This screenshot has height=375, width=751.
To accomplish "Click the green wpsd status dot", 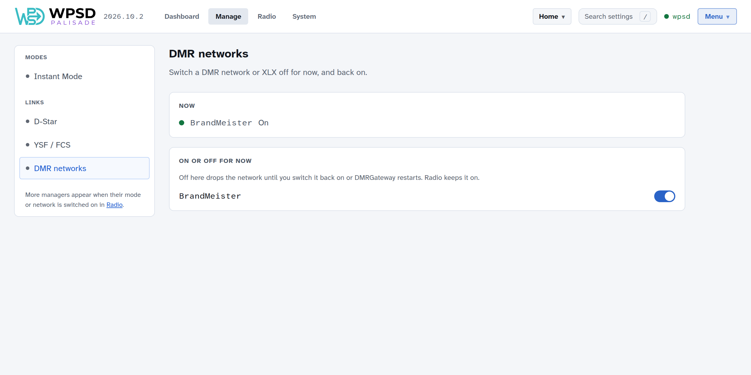I will coord(667,16).
